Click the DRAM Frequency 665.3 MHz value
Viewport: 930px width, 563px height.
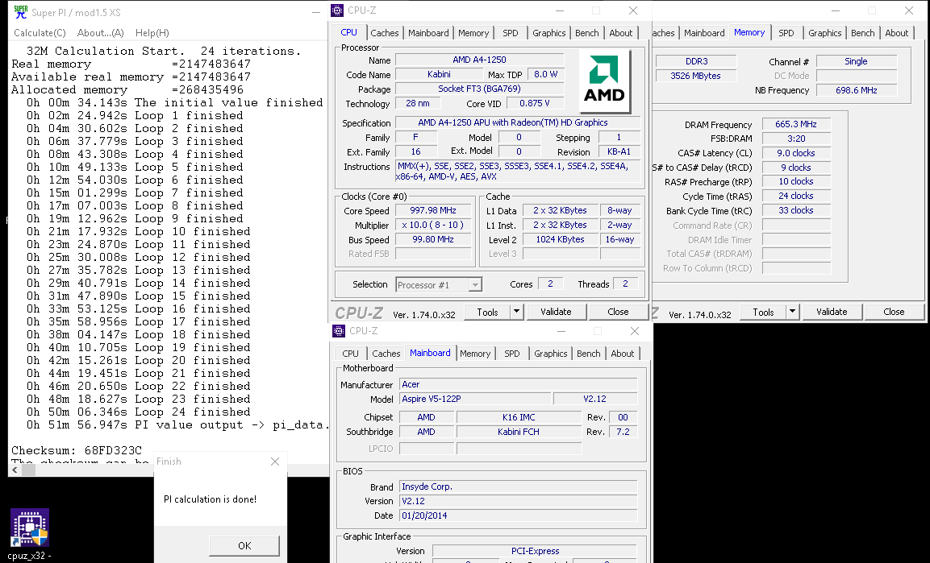point(796,124)
